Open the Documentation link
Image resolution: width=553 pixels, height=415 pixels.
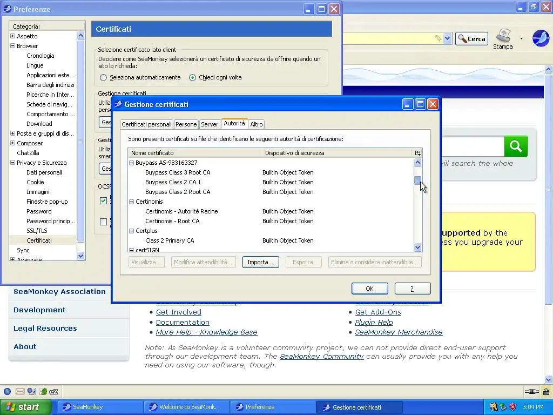183,322
